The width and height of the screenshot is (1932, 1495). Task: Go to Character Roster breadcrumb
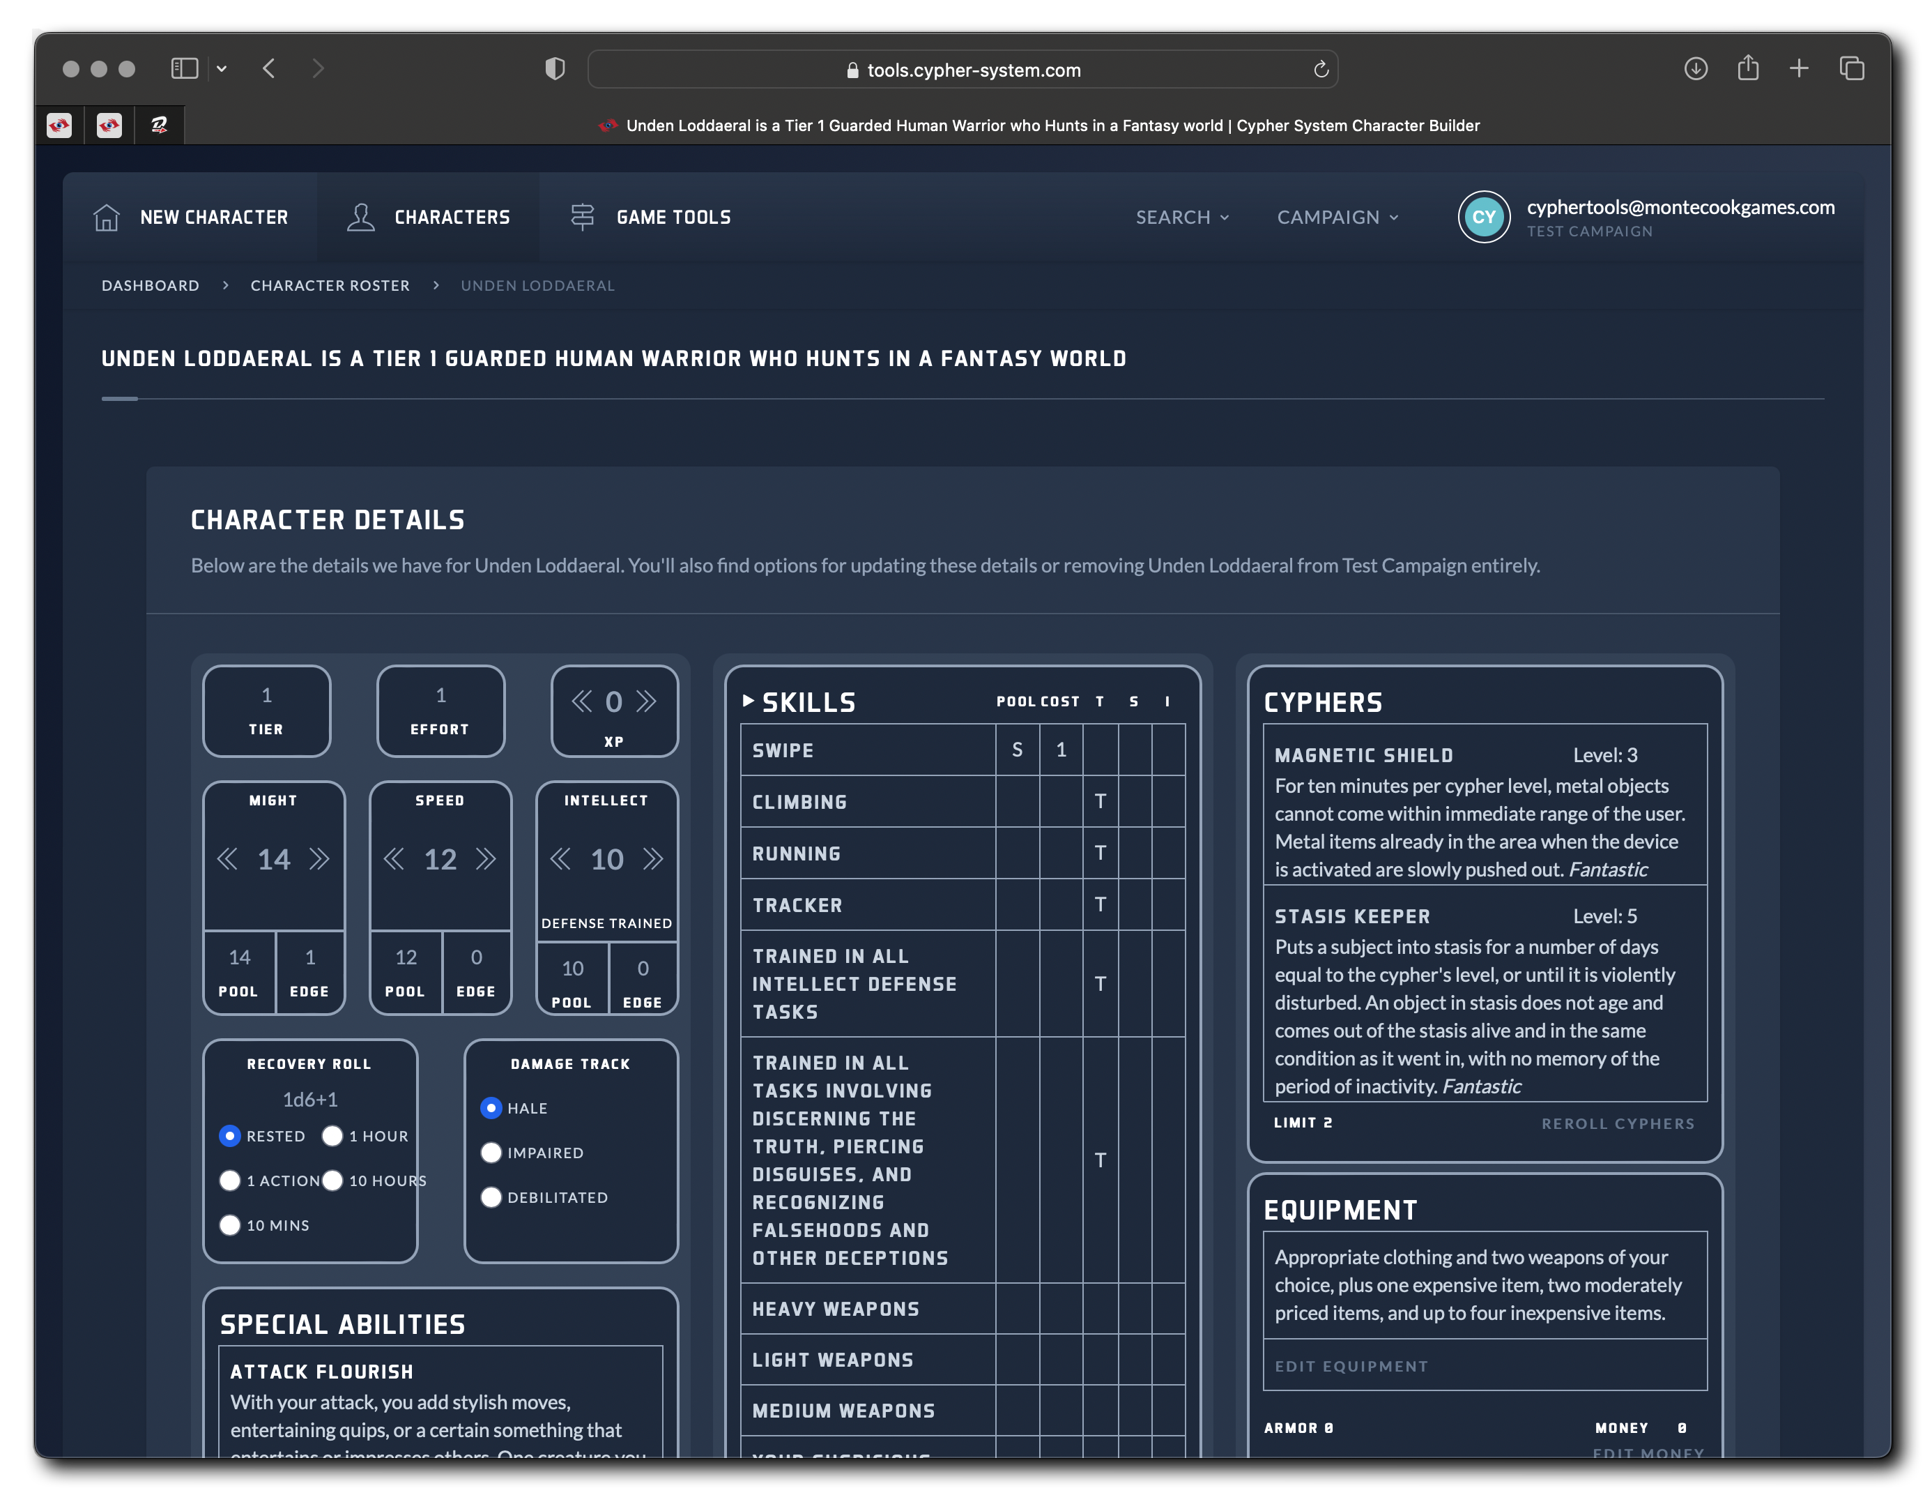click(x=330, y=285)
